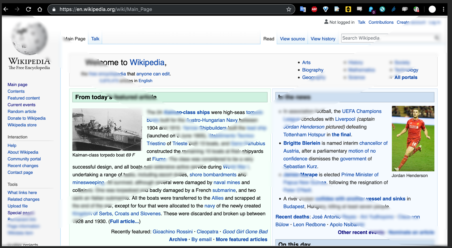Open Random article in sidebar
Image resolution: width=452 pixels, height=248 pixels.
pyautogui.click(x=22, y=112)
